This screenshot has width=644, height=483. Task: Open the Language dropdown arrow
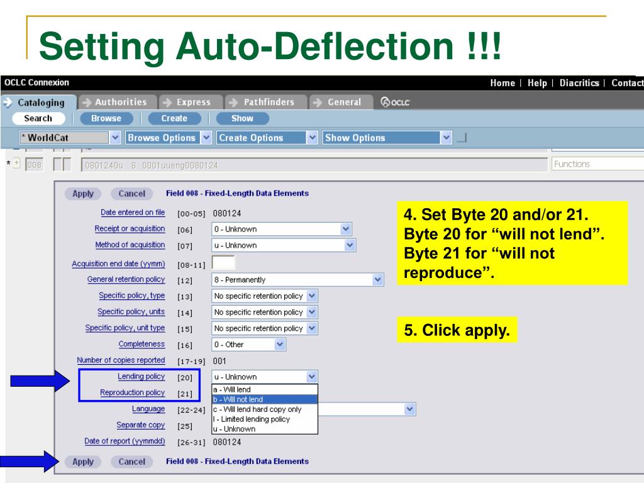point(409,409)
